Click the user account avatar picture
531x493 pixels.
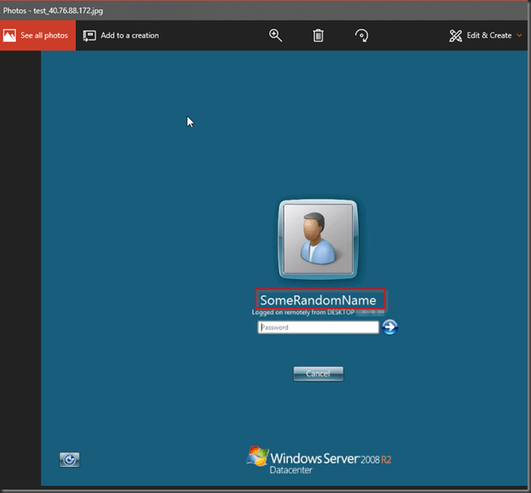[318, 239]
